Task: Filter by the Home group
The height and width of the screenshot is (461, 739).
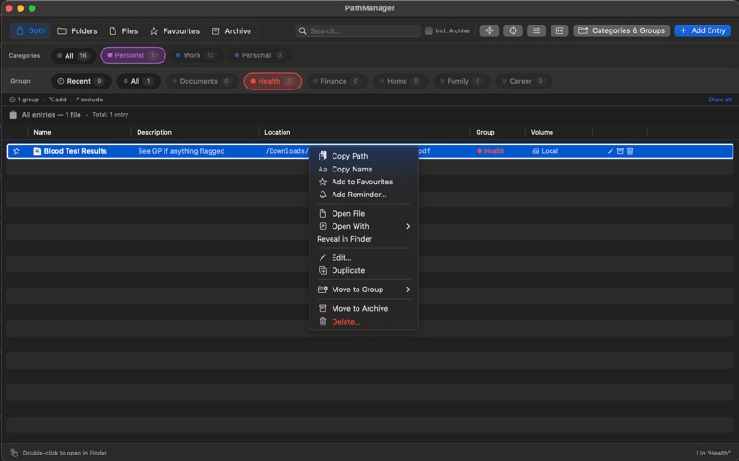Action: [x=401, y=81]
